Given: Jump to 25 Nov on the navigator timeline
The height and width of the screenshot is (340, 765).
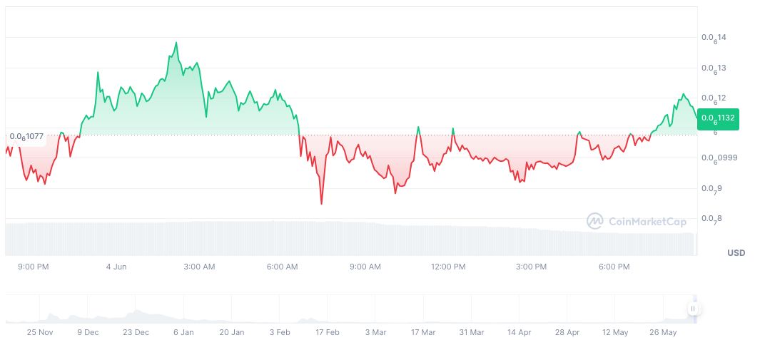Looking at the screenshot, I should 40,332.
